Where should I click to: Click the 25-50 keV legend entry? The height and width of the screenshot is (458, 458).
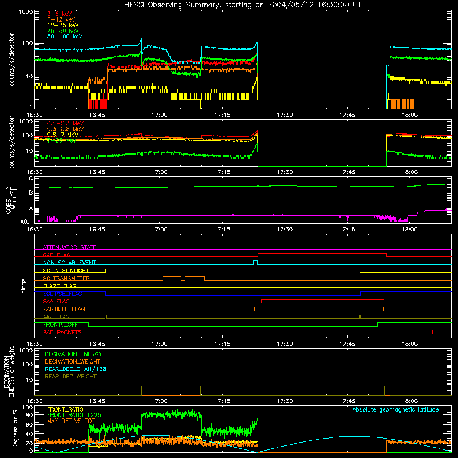[63, 31]
